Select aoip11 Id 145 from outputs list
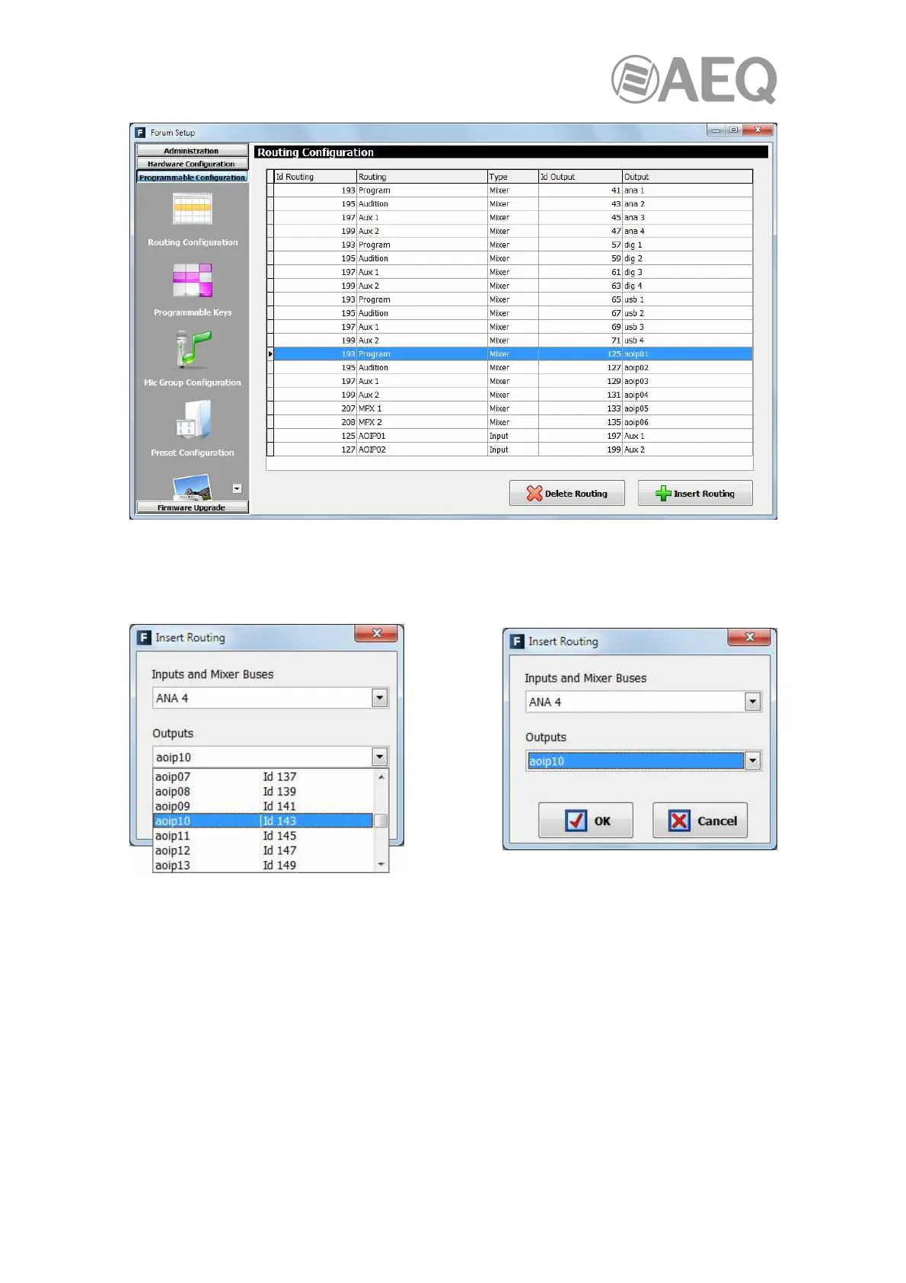The height and width of the screenshot is (1283, 906). click(x=263, y=836)
